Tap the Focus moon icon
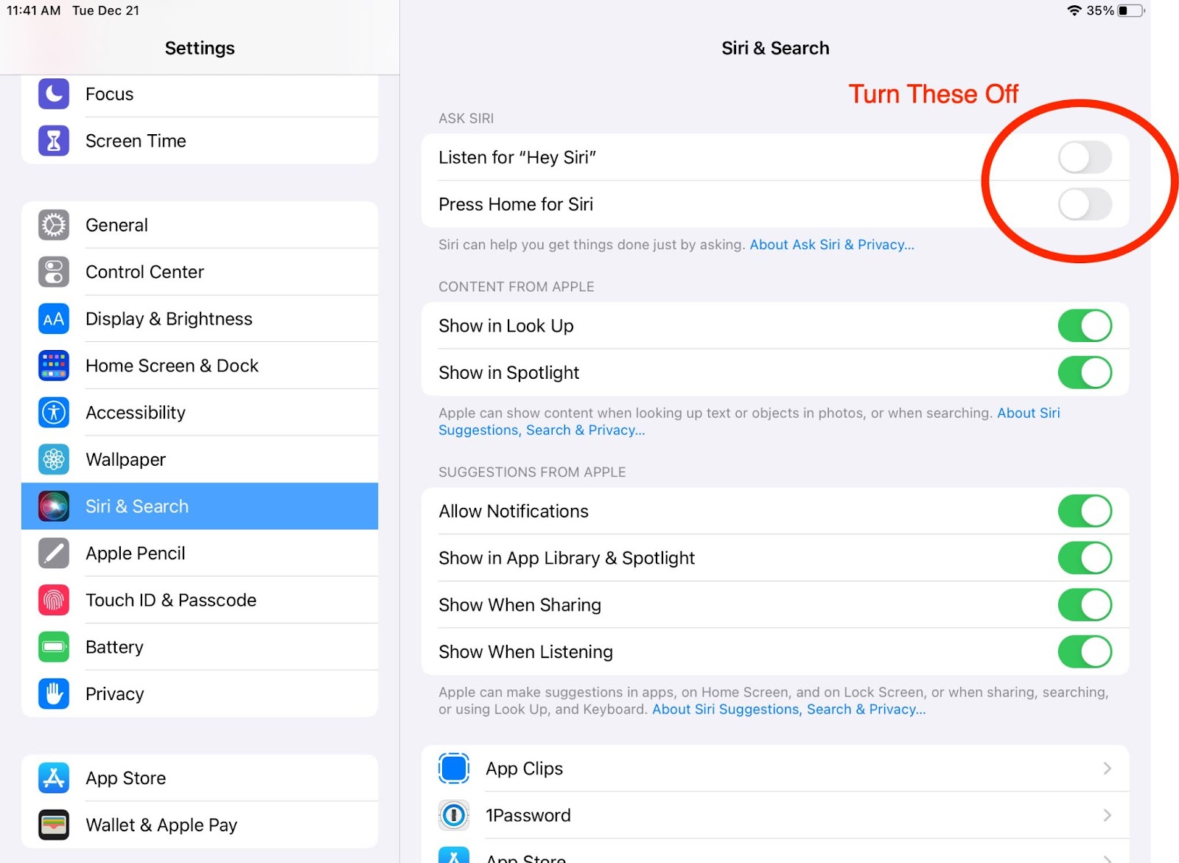This screenshot has height=863, width=1179. (54, 94)
